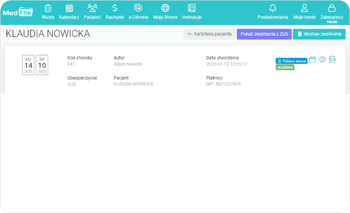Open Moje konto account menu
This screenshot has width=350, height=213.
pyautogui.click(x=304, y=12)
